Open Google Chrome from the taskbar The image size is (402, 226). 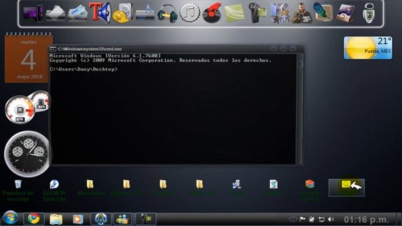(x=34, y=219)
